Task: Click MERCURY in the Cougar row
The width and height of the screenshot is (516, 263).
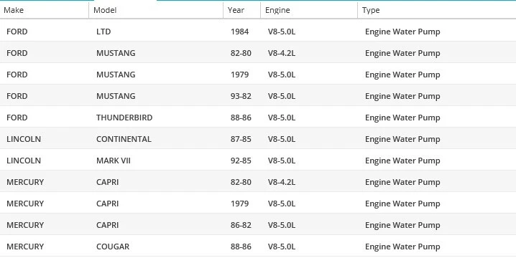Action: pyautogui.click(x=25, y=247)
